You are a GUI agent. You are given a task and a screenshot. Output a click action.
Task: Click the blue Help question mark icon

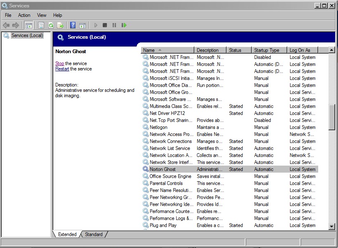[73, 26]
